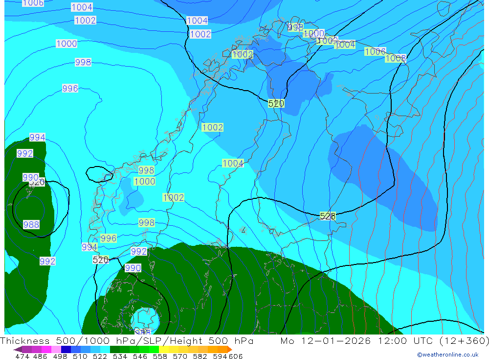Image resolution: width=489 pixels, height=359 pixels.
Task: Click the 996 label on green background
Action: [x=109, y=239]
